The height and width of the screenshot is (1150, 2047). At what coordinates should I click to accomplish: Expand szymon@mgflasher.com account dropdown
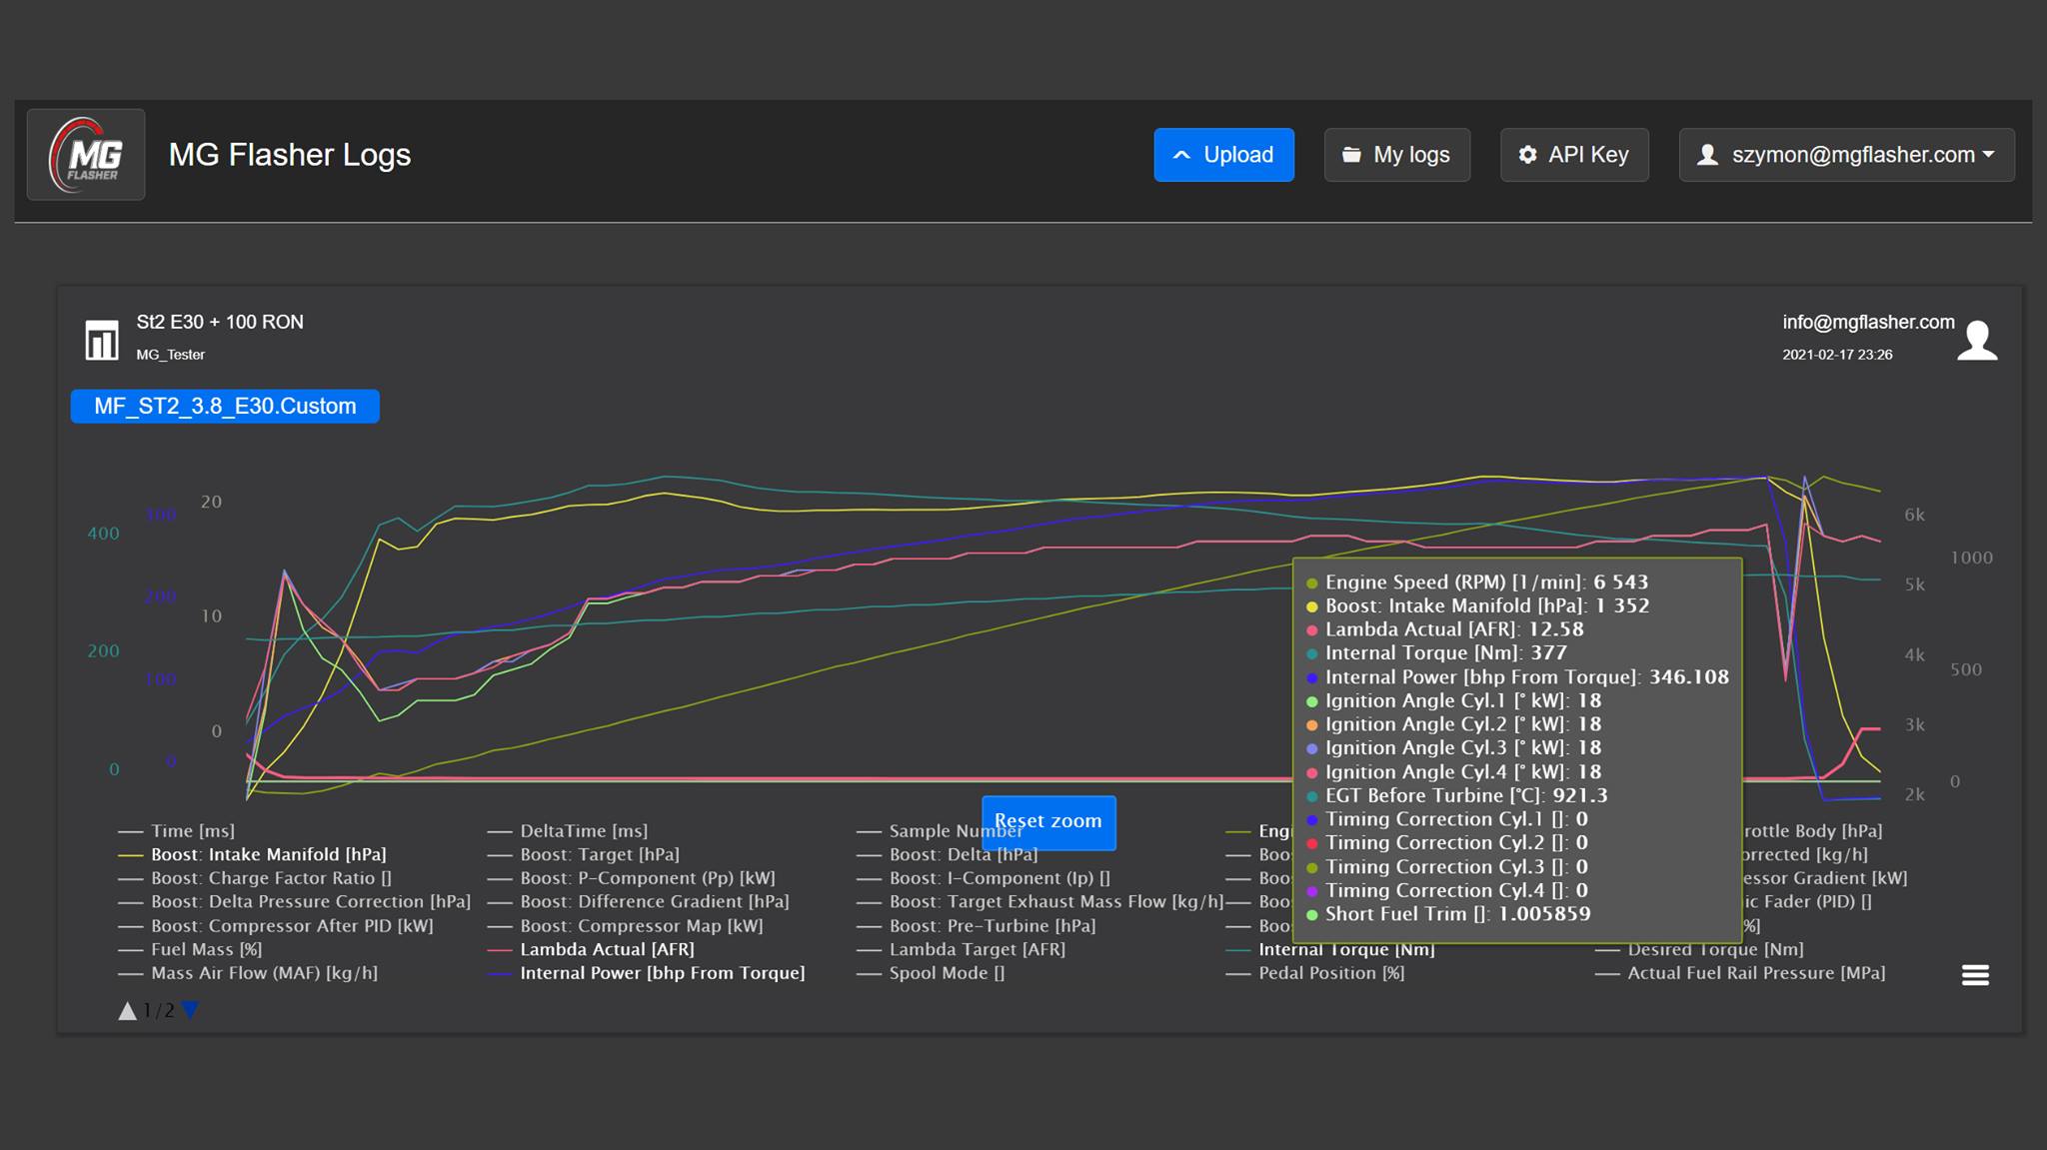pos(1847,155)
